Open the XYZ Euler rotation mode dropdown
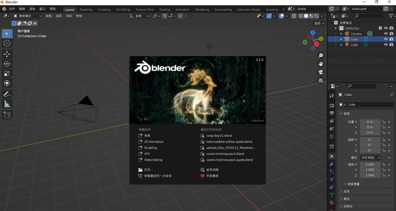 pyautogui.click(x=370, y=158)
